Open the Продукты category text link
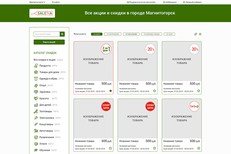Viewport: 231px width, 154px height. tap(45, 65)
